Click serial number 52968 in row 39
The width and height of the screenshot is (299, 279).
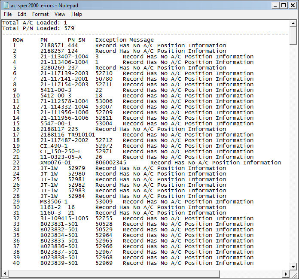[104, 257]
